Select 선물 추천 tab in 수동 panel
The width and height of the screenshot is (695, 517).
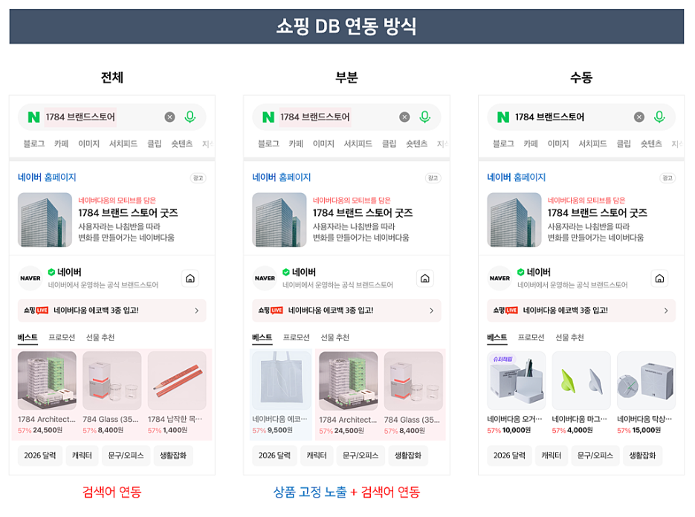pyautogui.click(x=569, y=338)
